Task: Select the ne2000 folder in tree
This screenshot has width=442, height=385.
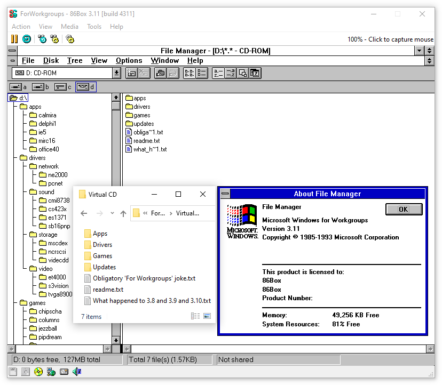Action: (x=53, y=175)
